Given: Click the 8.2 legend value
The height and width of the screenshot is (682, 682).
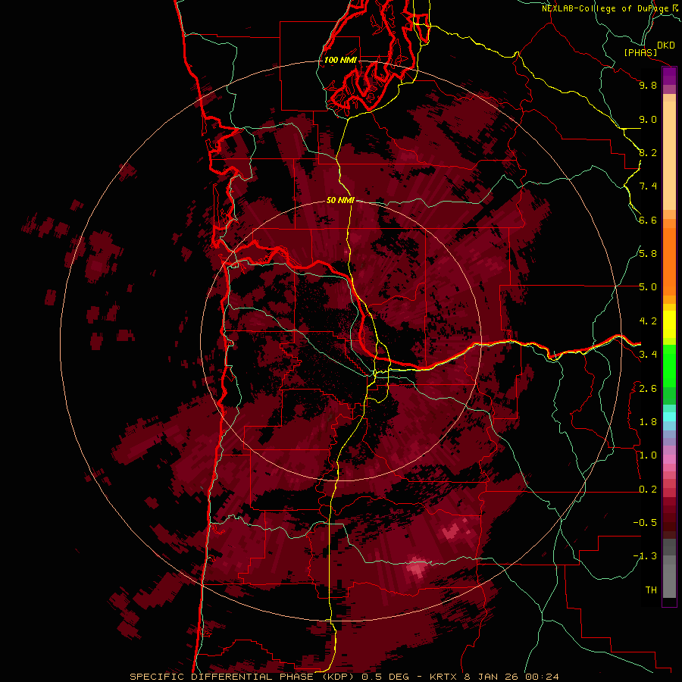Looking at the screenshot, I should (648, 152).
